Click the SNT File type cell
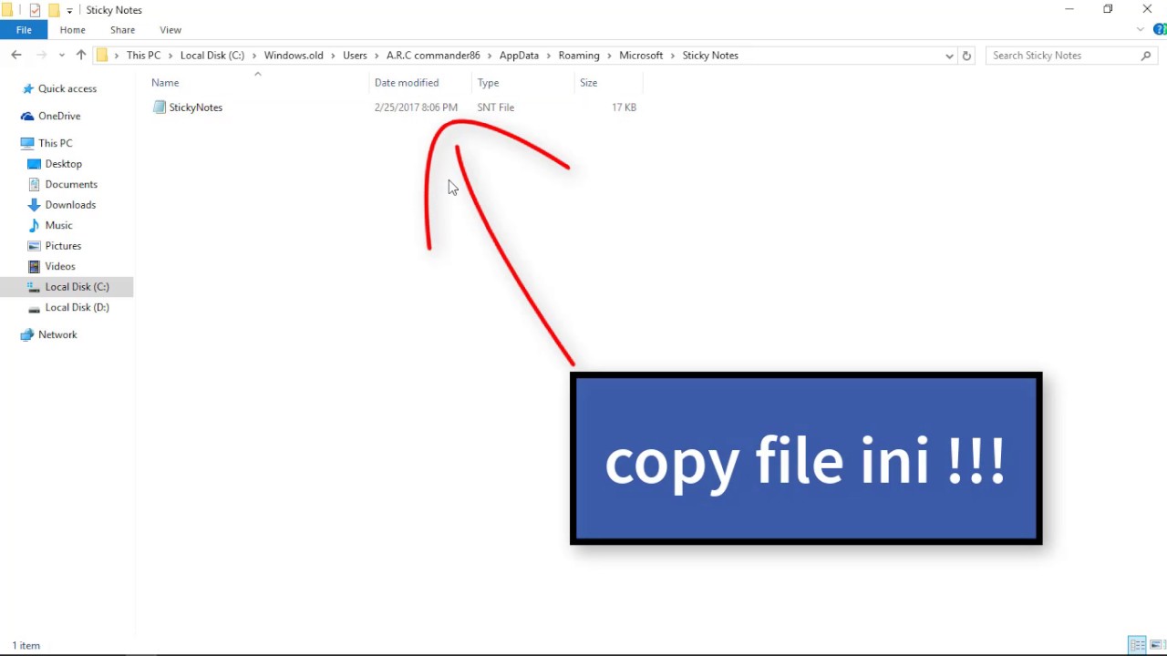The height and width of the screenshot is (656, 1167). click(x=495, y=108)
